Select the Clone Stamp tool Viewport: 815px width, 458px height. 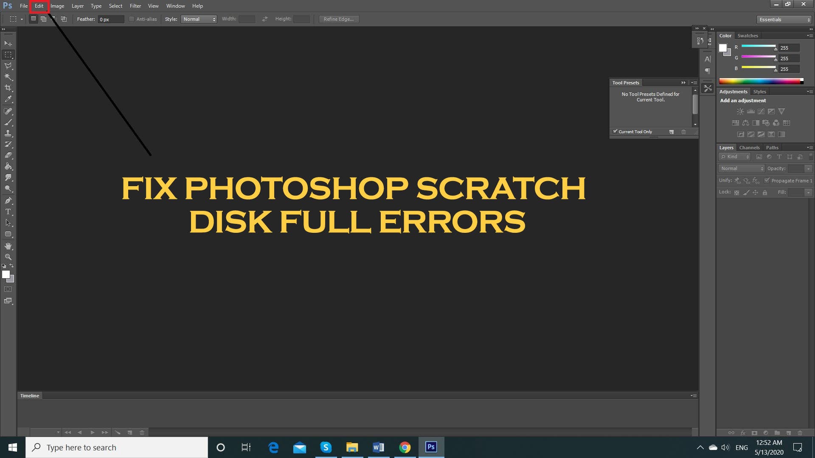coord(8,133)
